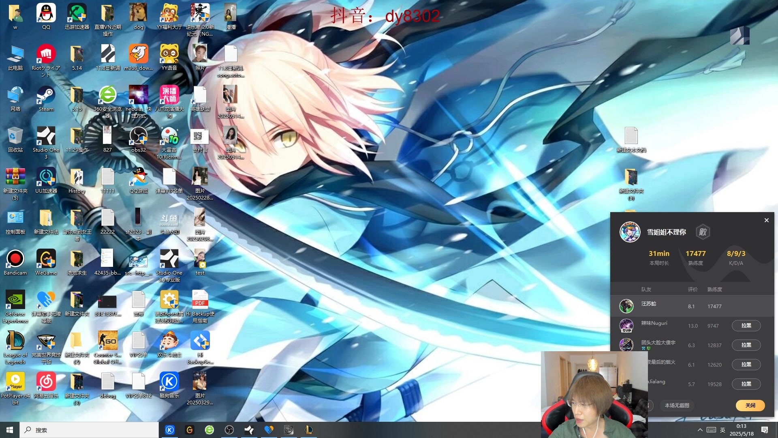This screenshot has width=778, height=438.
Task: Open the Riot client desktop icon
Action: (x=46, y=60)
